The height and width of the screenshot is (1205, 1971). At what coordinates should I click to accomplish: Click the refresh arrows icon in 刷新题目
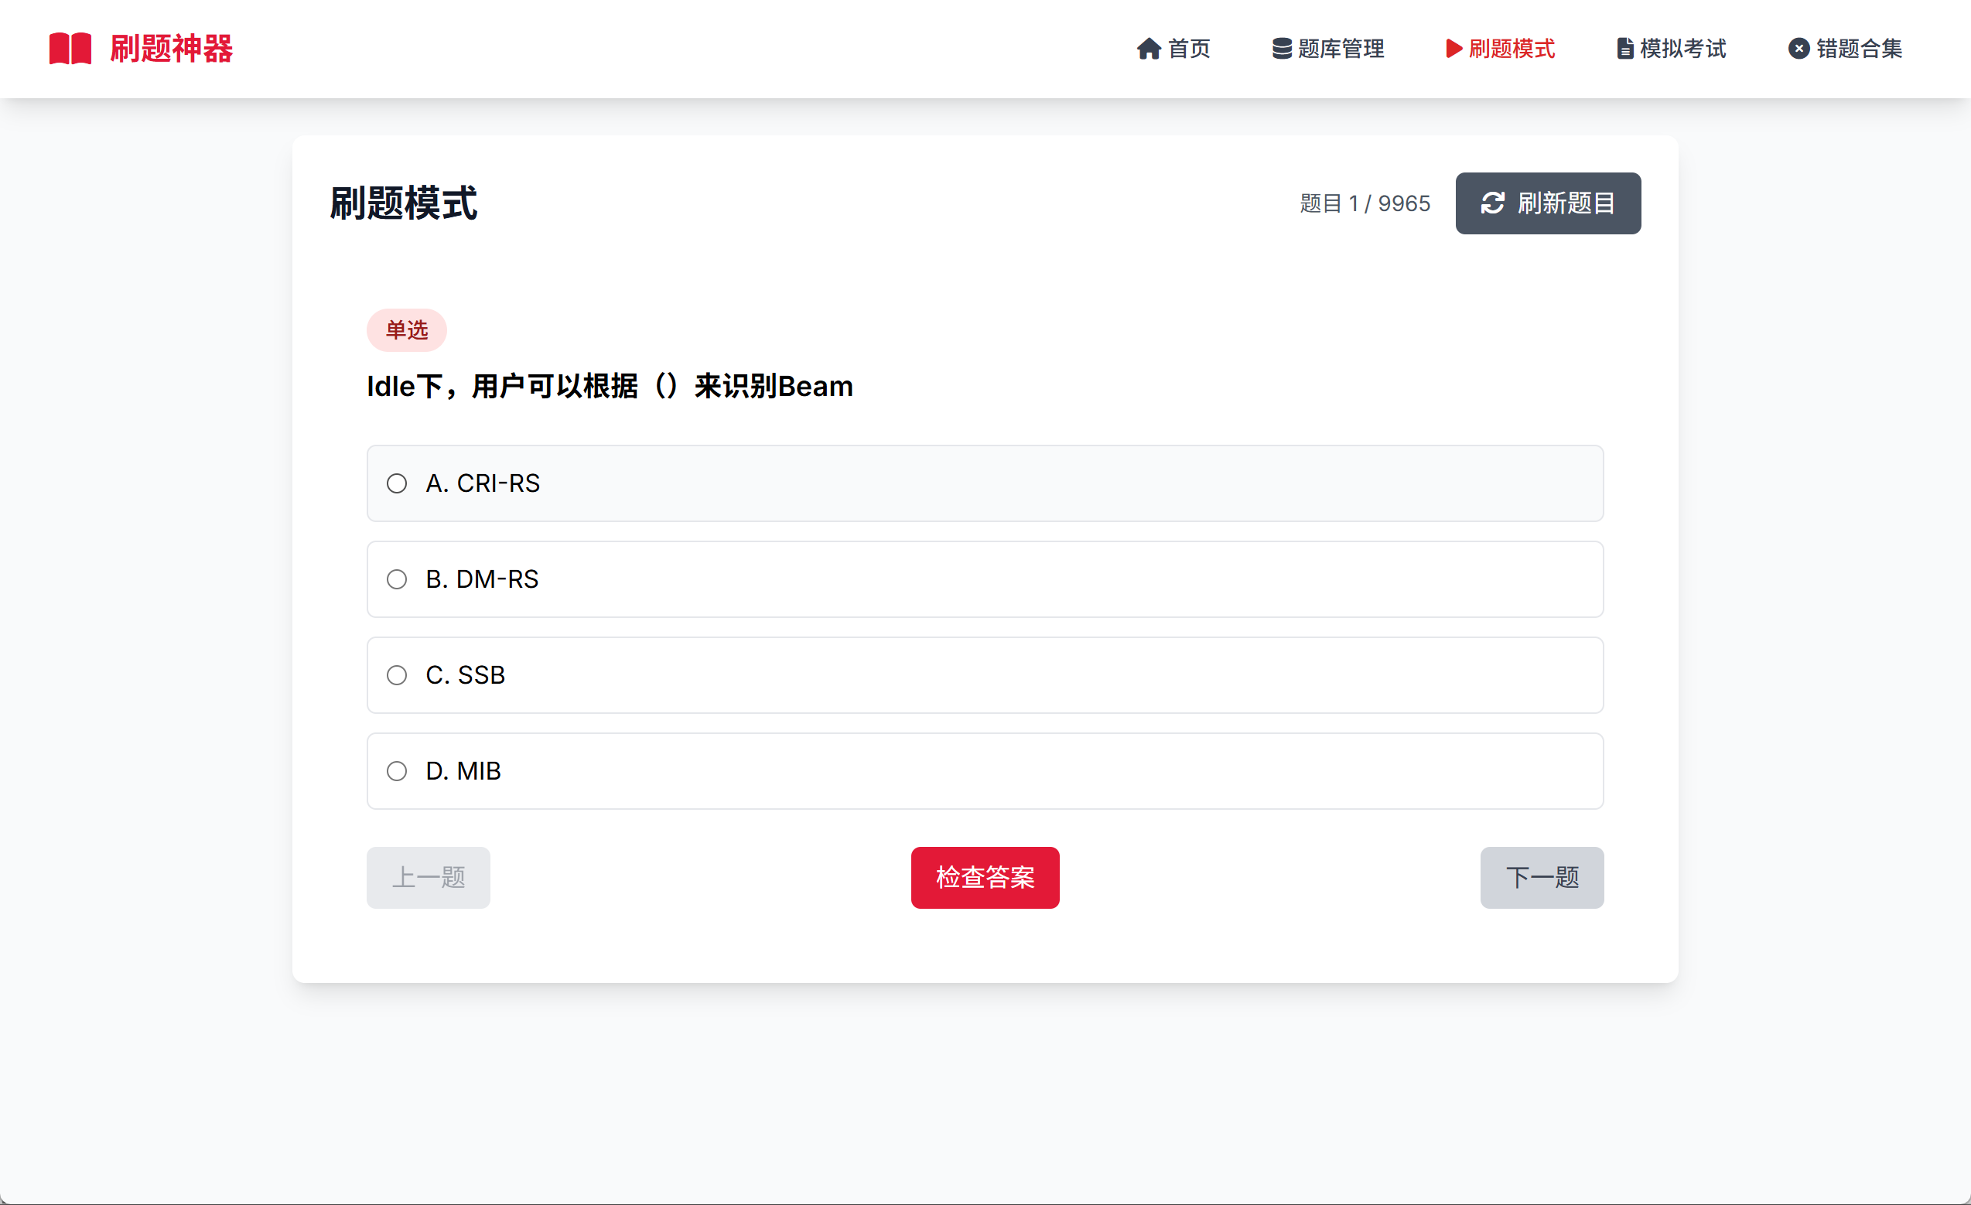(x=1493, y=203)
